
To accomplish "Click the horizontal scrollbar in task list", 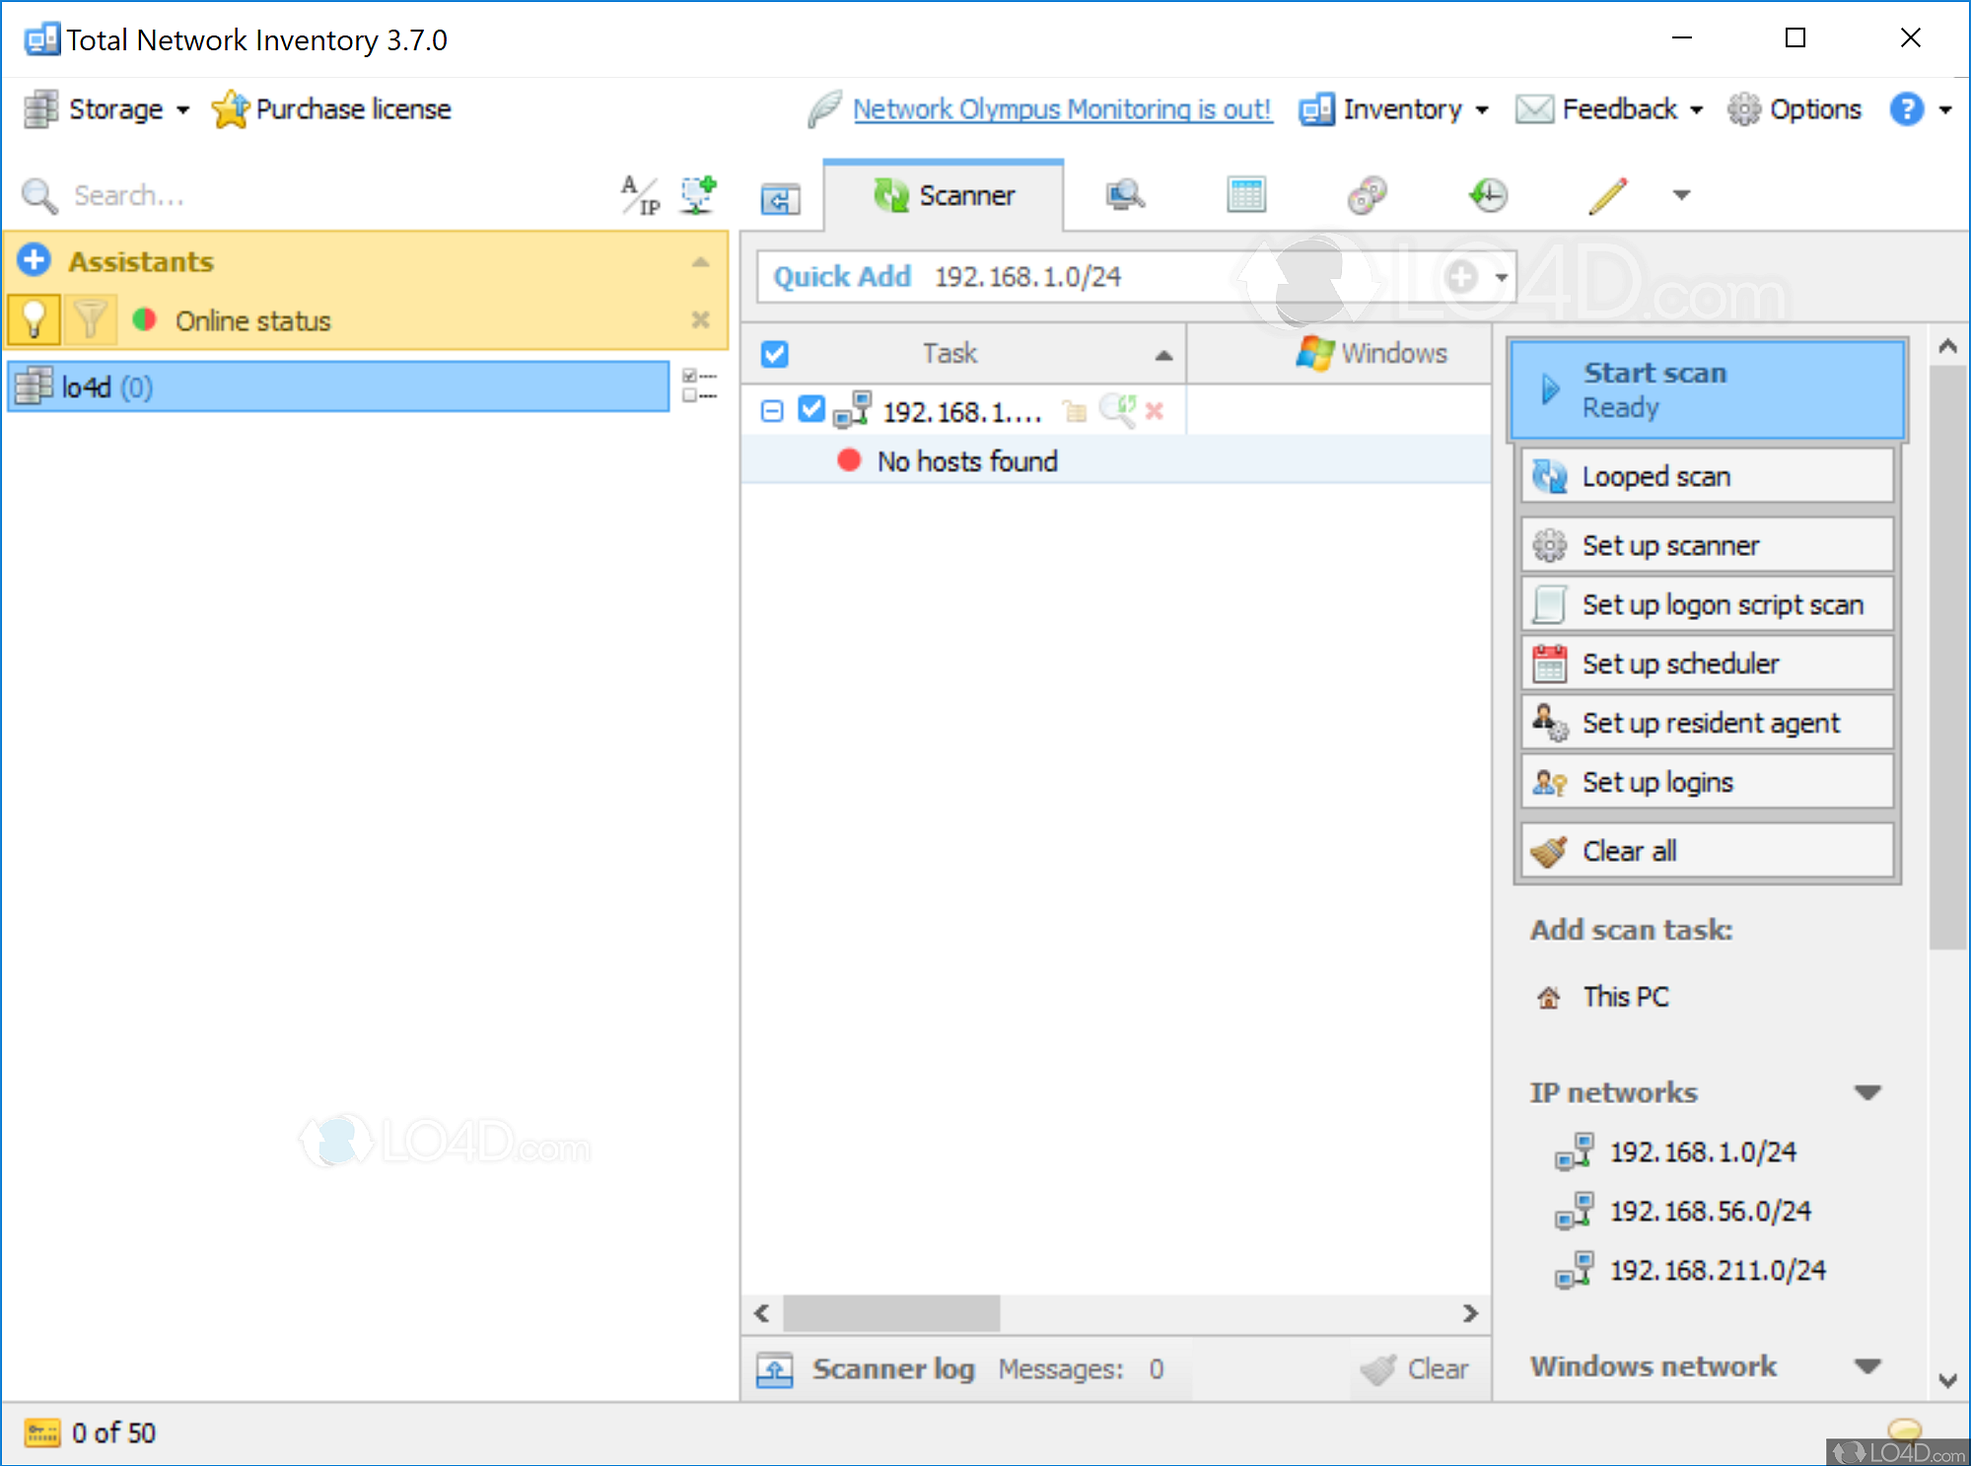I will pos(891,1313).
